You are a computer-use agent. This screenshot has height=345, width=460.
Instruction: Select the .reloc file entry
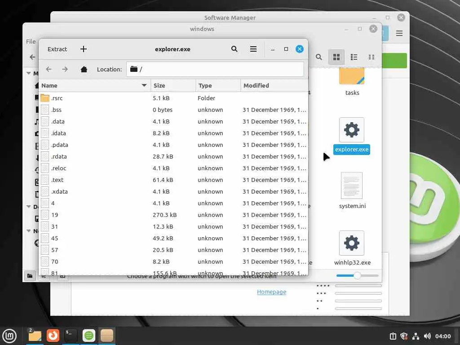pyautogui.click(x=173, y=168)
